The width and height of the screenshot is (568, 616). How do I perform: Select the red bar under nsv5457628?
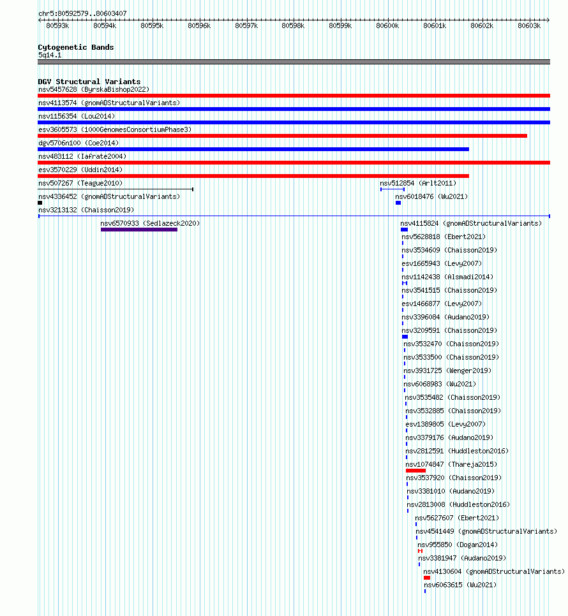click(x=294, y=96)
